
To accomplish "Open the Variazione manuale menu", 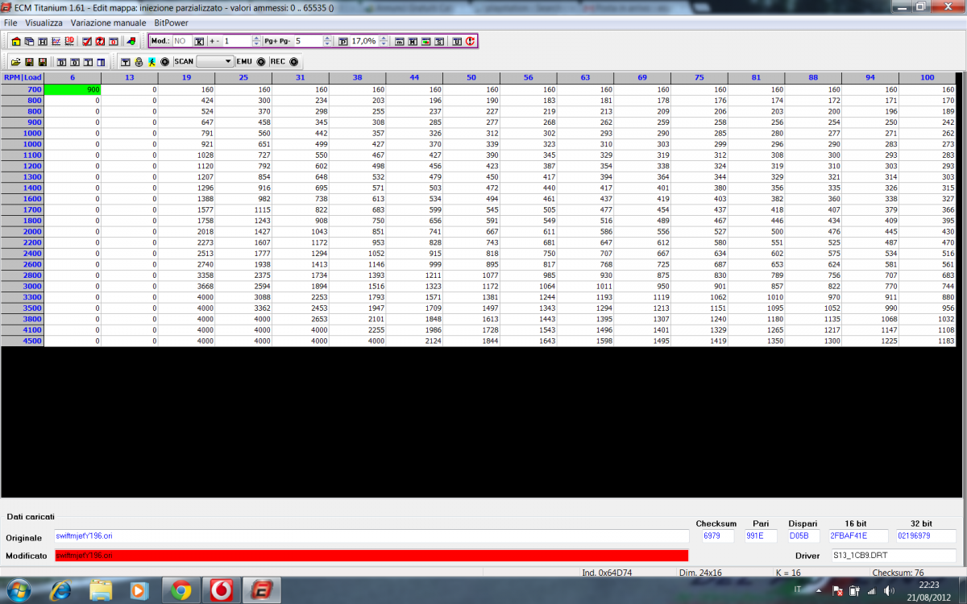I will tap(108, 23).
